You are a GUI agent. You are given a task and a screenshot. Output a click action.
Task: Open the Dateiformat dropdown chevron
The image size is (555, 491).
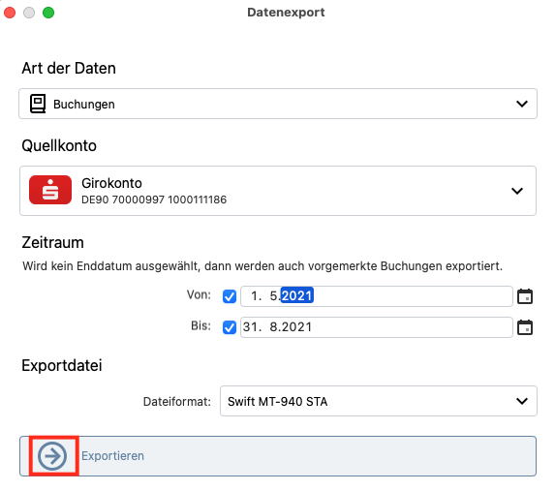(522, 402)
